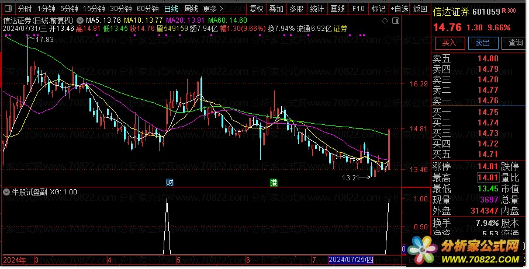Viewport: 529px width, 269px height.
Task: Toggle the side panel icon in chart header
Action: pyautogui.click(x=396, y=21)
